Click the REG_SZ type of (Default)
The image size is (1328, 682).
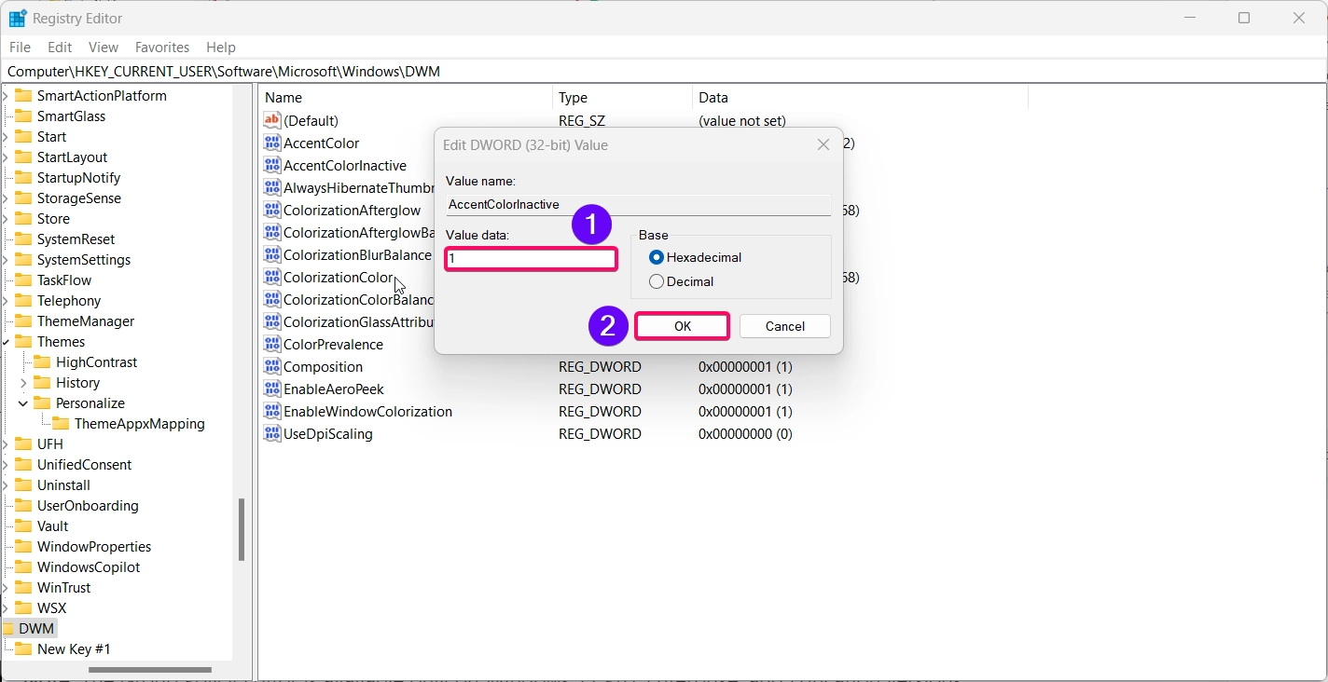coord(582,120)
